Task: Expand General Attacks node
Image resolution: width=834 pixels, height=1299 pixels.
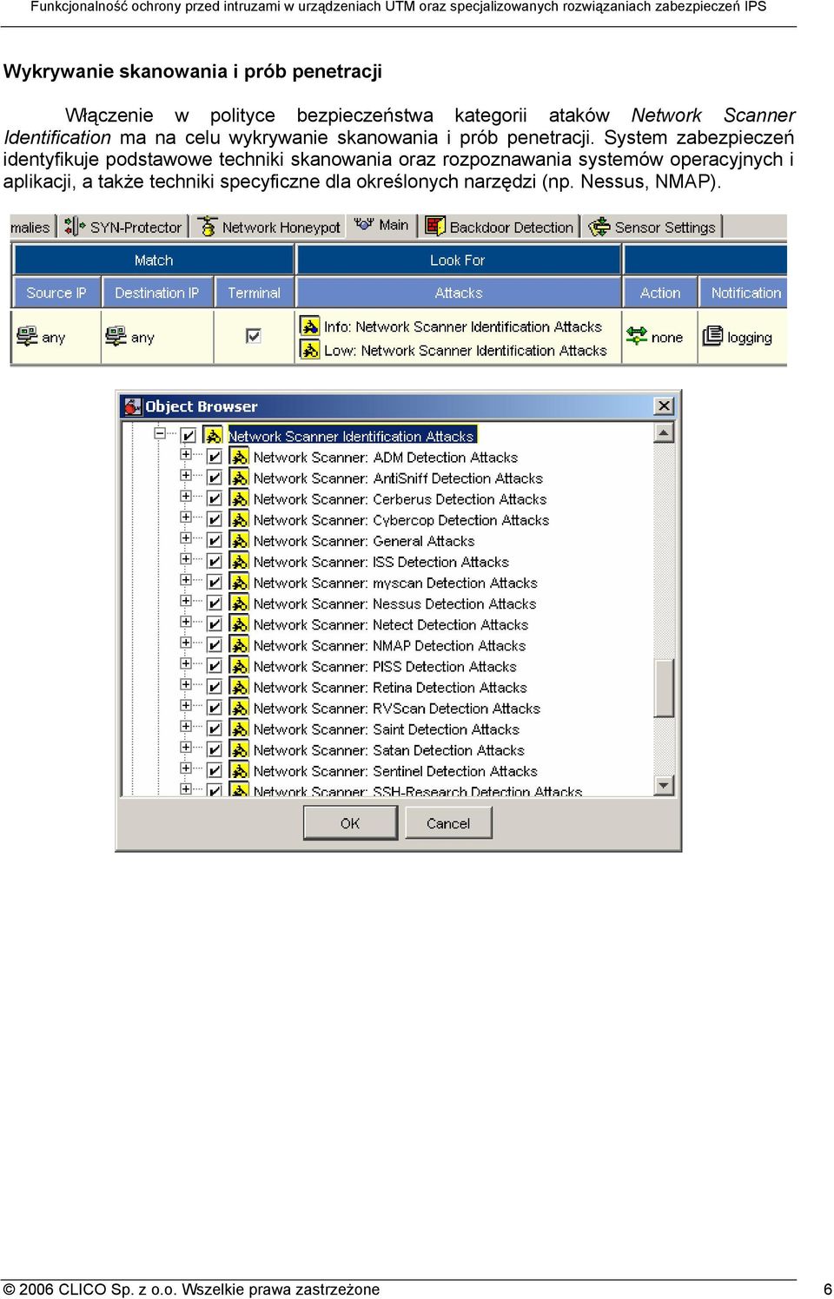Action: point(186,537)
